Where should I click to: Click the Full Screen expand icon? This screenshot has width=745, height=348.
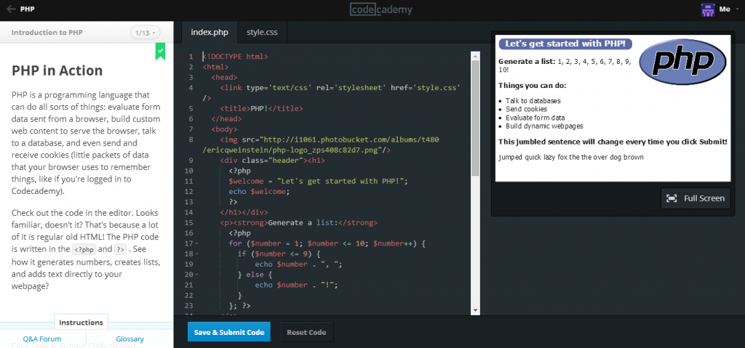672,198
